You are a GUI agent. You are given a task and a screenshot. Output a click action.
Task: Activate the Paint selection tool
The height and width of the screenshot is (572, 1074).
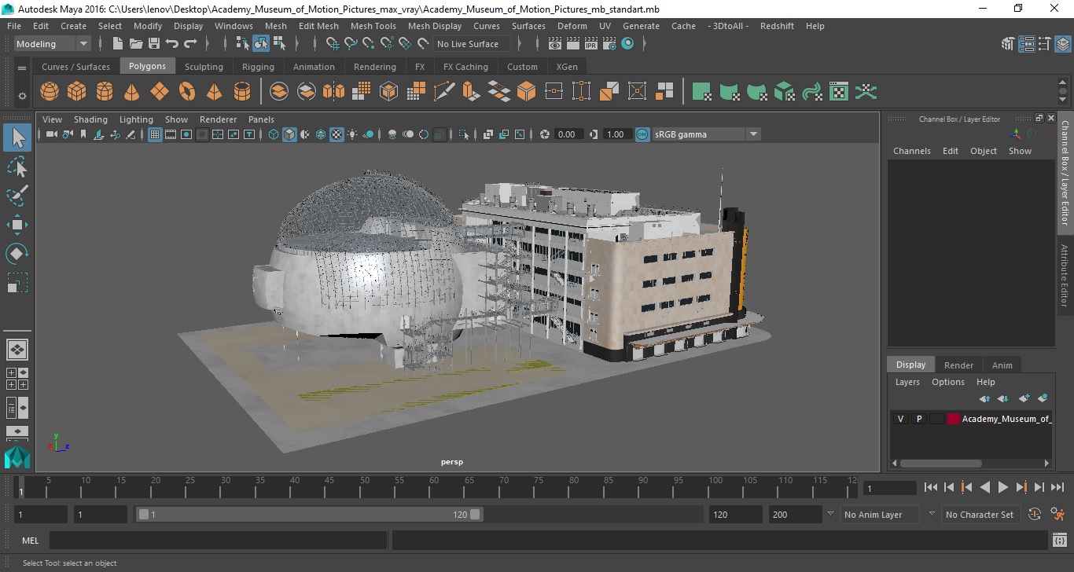click(x=17, y=196)
